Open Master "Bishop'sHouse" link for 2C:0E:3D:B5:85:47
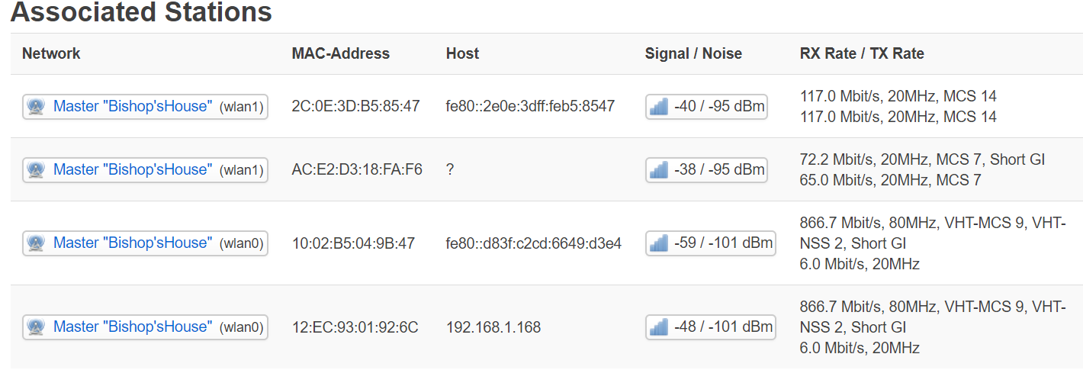This screenshot has width=1083, height=370. tap(132, 106)
